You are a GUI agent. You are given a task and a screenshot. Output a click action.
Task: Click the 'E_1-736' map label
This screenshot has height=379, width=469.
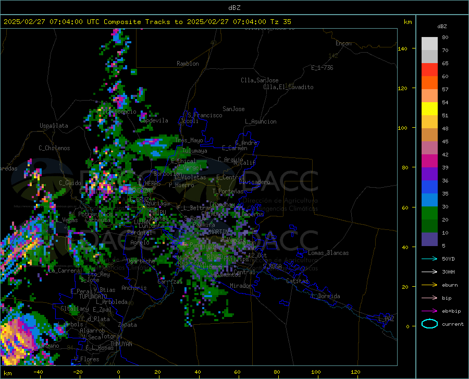(322, 68)
